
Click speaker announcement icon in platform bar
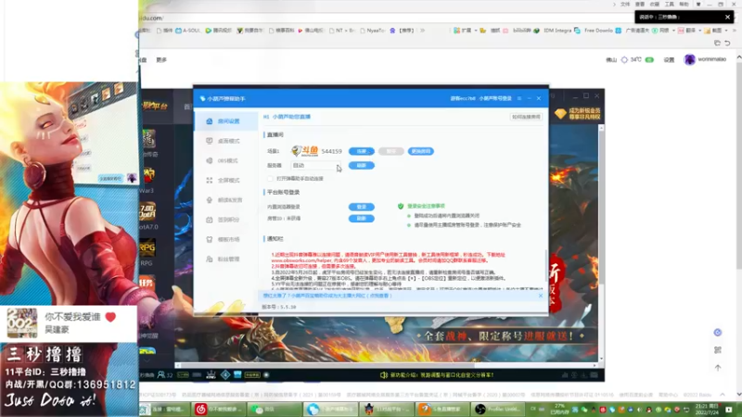(x=383, y=375)
